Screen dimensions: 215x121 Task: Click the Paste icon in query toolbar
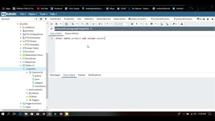coord(87,24)
